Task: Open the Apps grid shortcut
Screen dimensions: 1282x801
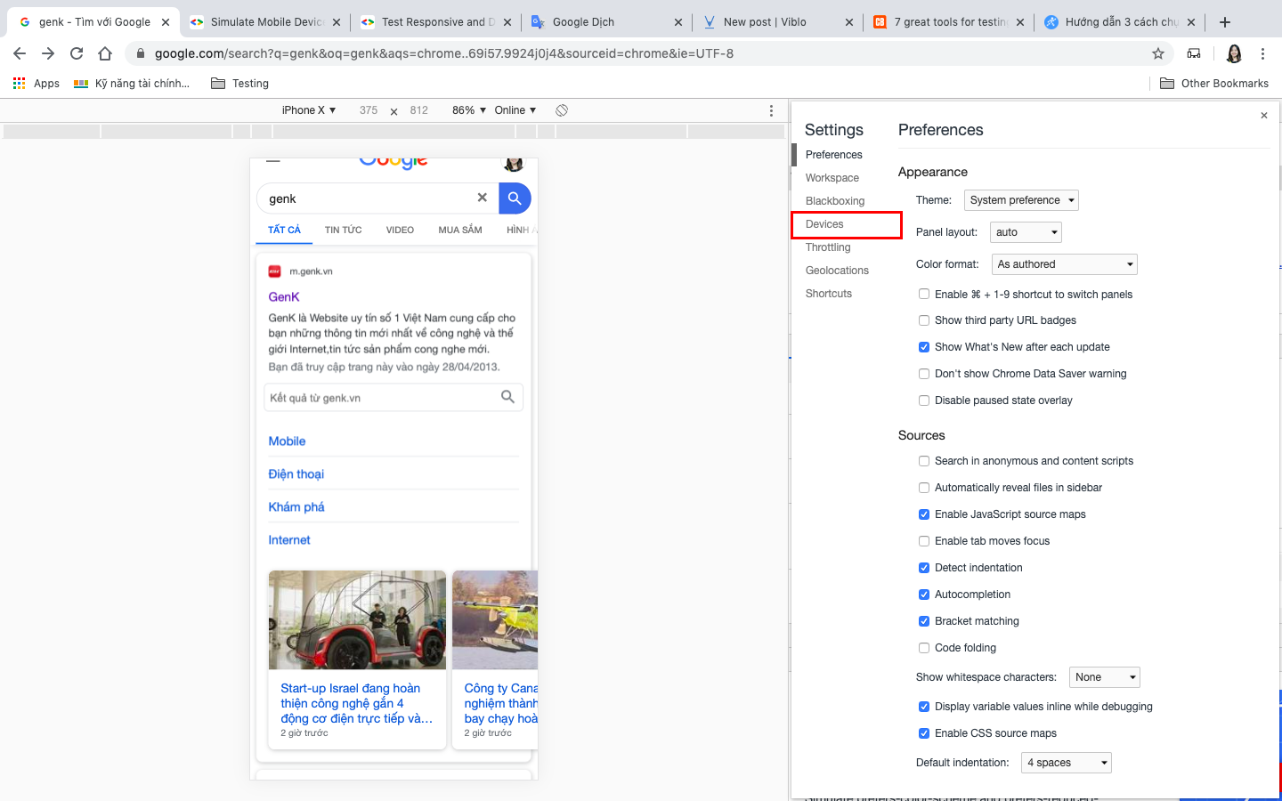Action: tap(36, 84)
